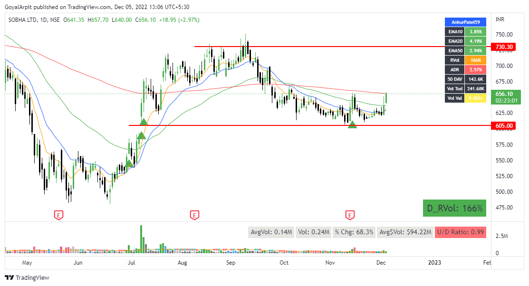Select the low value L640.00
Screen dimensions: 529x286
click(x=122, y=20)
